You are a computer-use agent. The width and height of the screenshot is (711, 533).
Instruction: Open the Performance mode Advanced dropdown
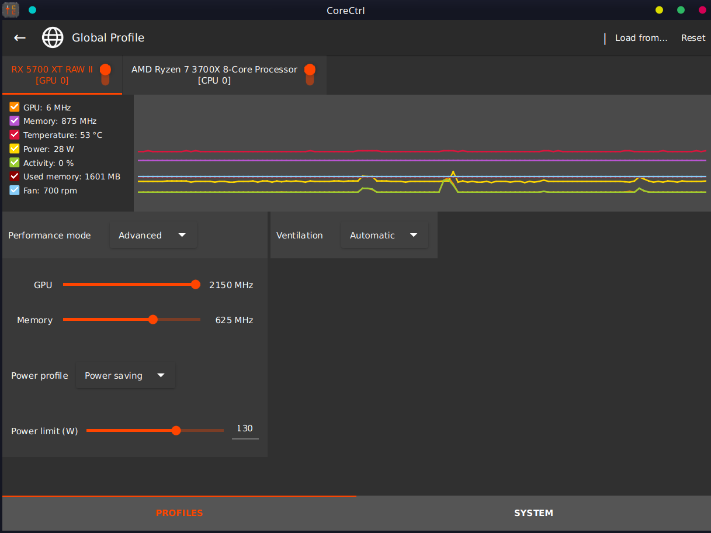click(153, 235)
